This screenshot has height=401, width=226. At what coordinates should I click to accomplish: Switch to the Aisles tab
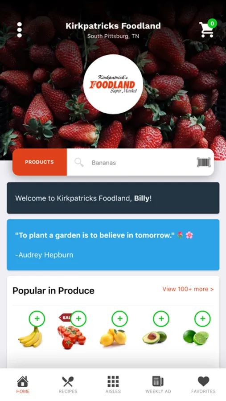pos(113,385)
